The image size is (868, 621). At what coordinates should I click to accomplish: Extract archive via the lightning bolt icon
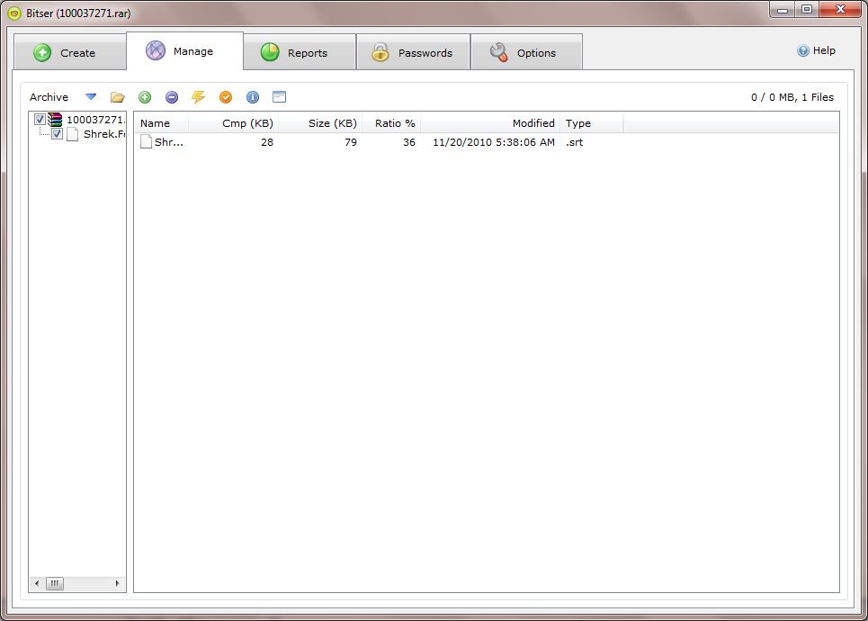point(198,97)
